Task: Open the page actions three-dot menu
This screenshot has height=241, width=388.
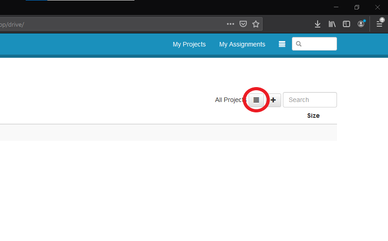Action: coord(231,24)
